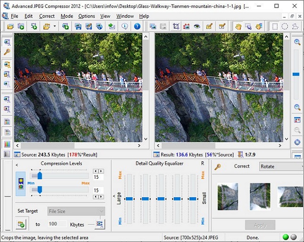This screenshot has width=304, height=242.
Task: Select the first rotated image thumbnail
Action: point(228,196)
